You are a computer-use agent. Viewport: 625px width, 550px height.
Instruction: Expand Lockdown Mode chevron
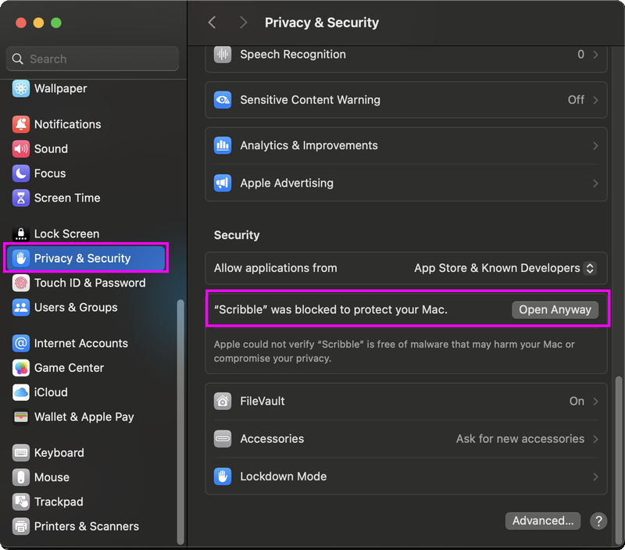pos(595,477)
